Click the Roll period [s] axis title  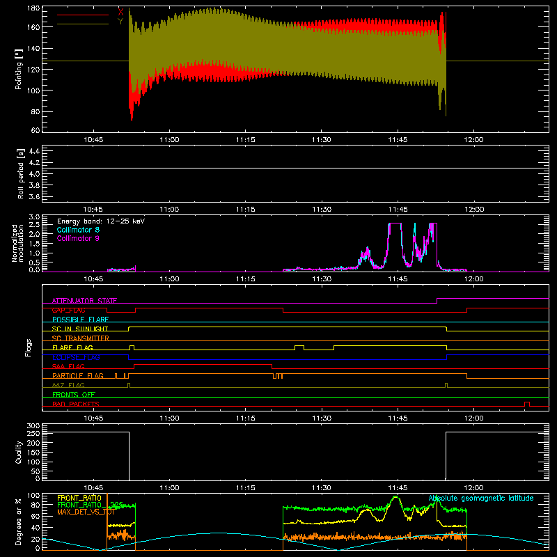click(x=21, y=173)
